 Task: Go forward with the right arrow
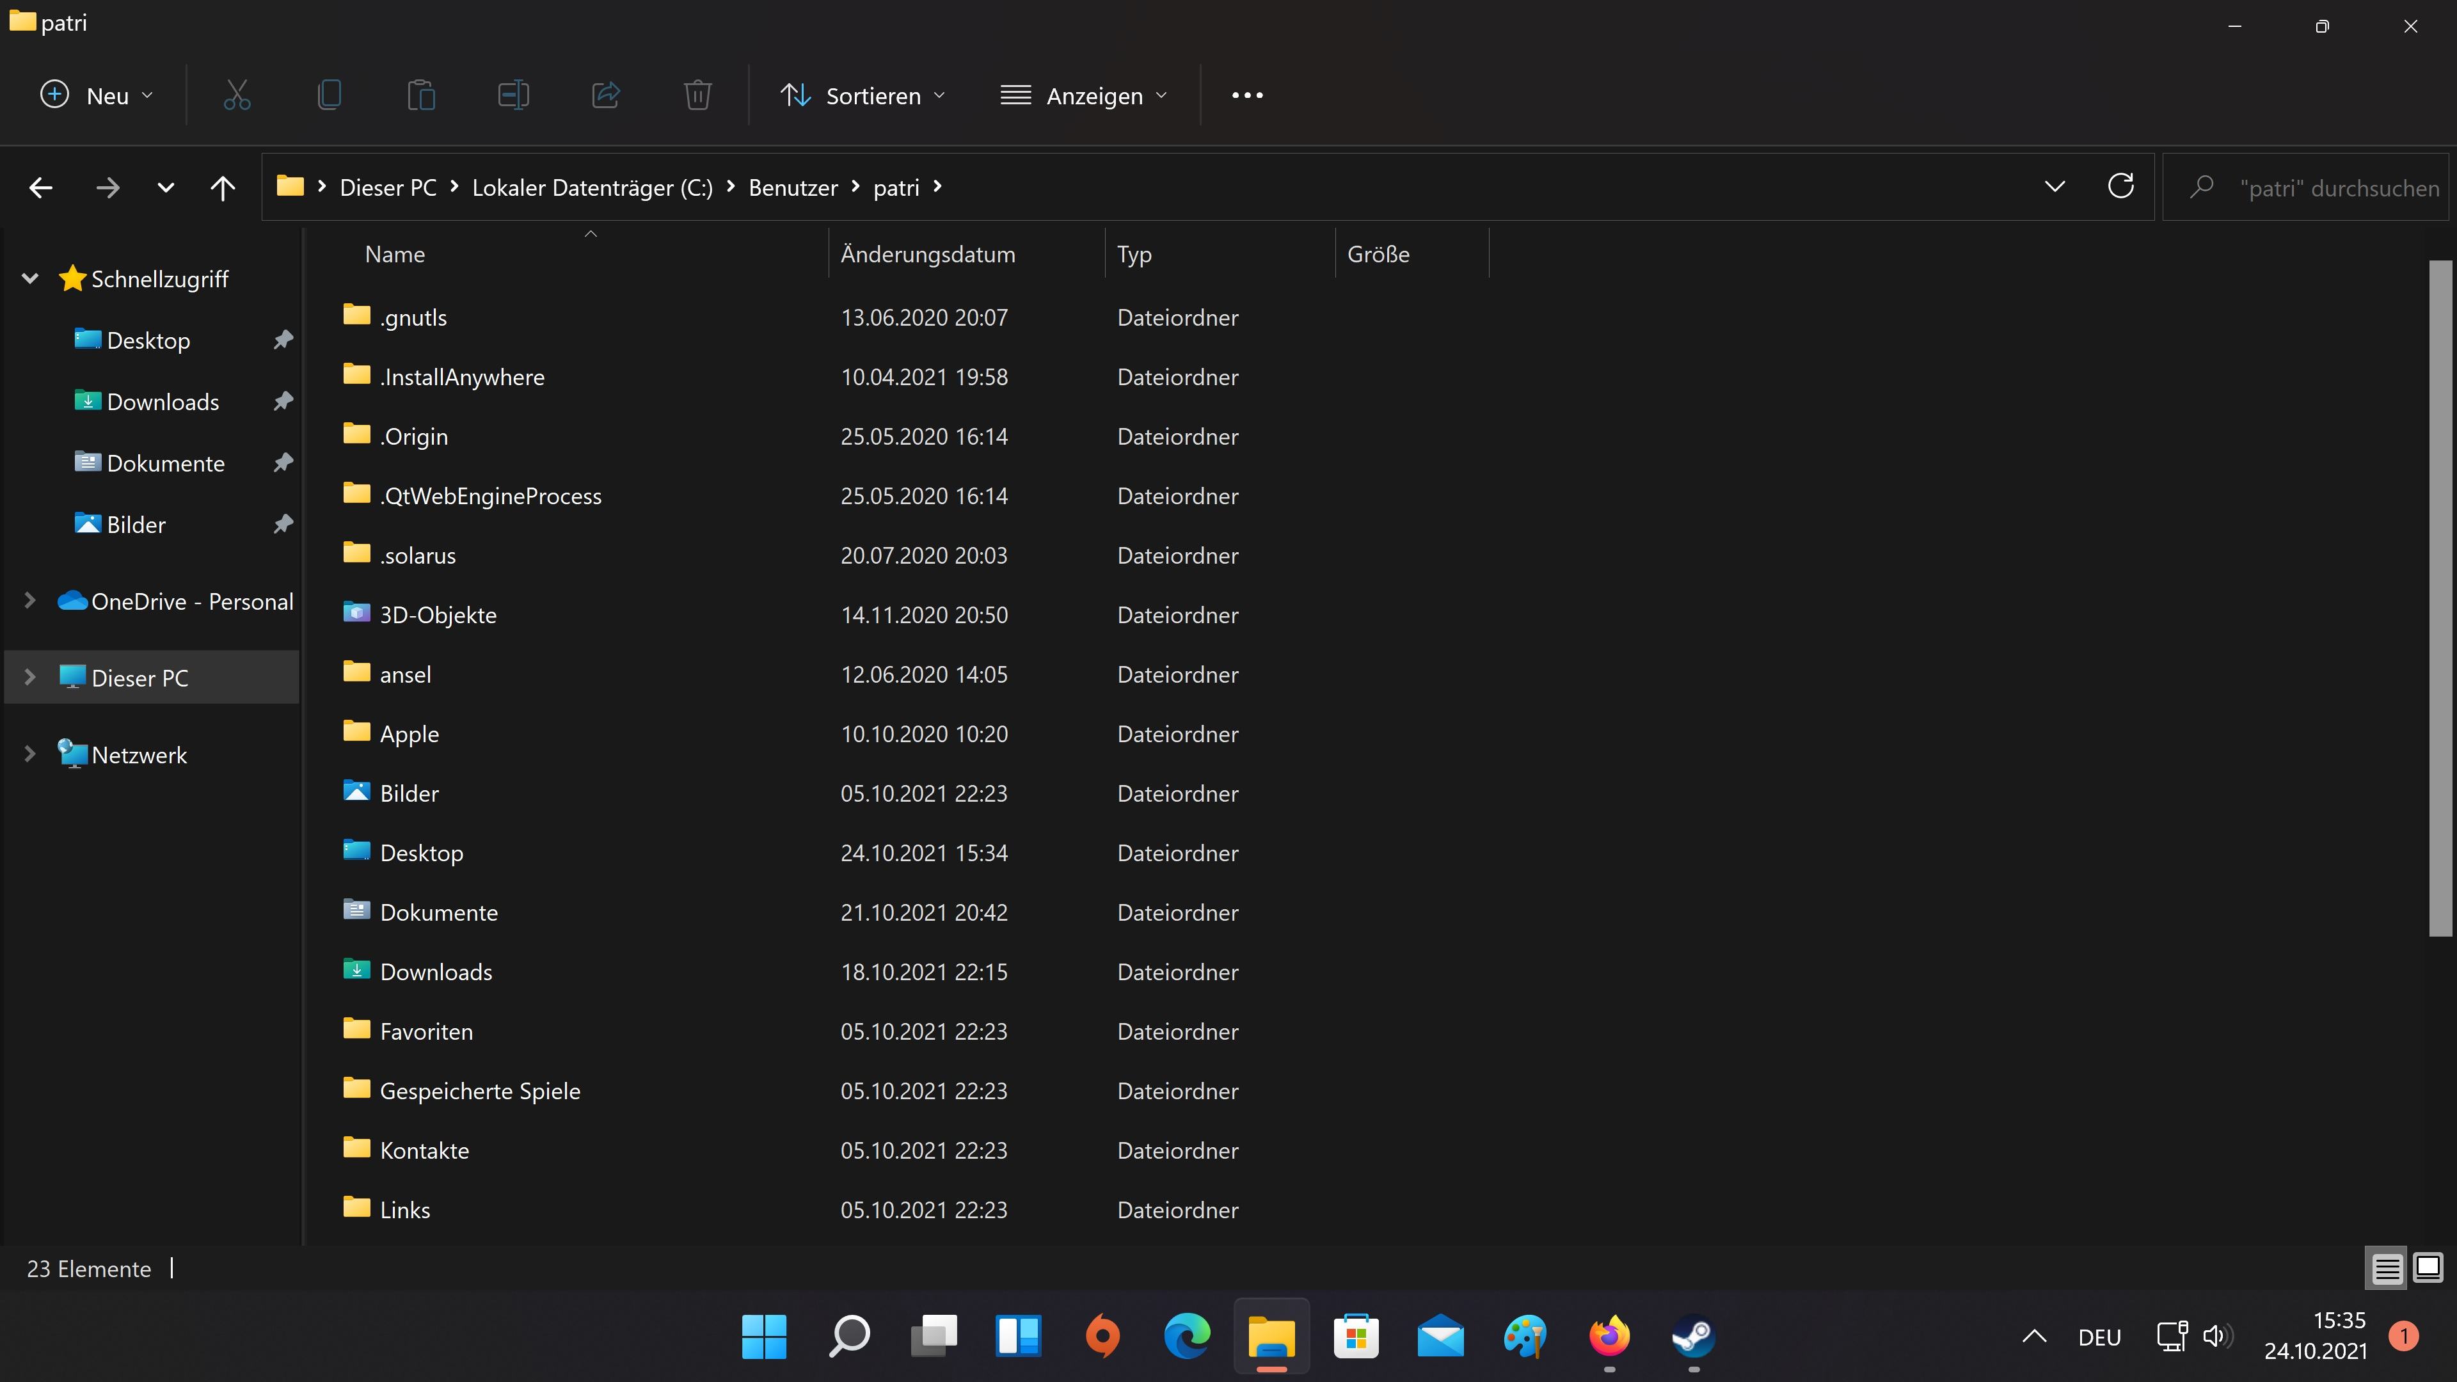coord(107,188)
